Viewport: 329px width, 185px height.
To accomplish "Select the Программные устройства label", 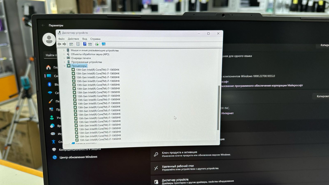I will coord(86,62).
